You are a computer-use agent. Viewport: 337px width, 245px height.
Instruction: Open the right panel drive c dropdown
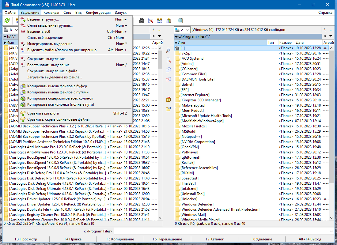click(182, 30)
